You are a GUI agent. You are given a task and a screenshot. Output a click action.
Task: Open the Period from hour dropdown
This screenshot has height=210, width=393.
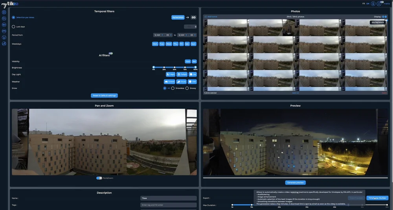coord(159,35)
